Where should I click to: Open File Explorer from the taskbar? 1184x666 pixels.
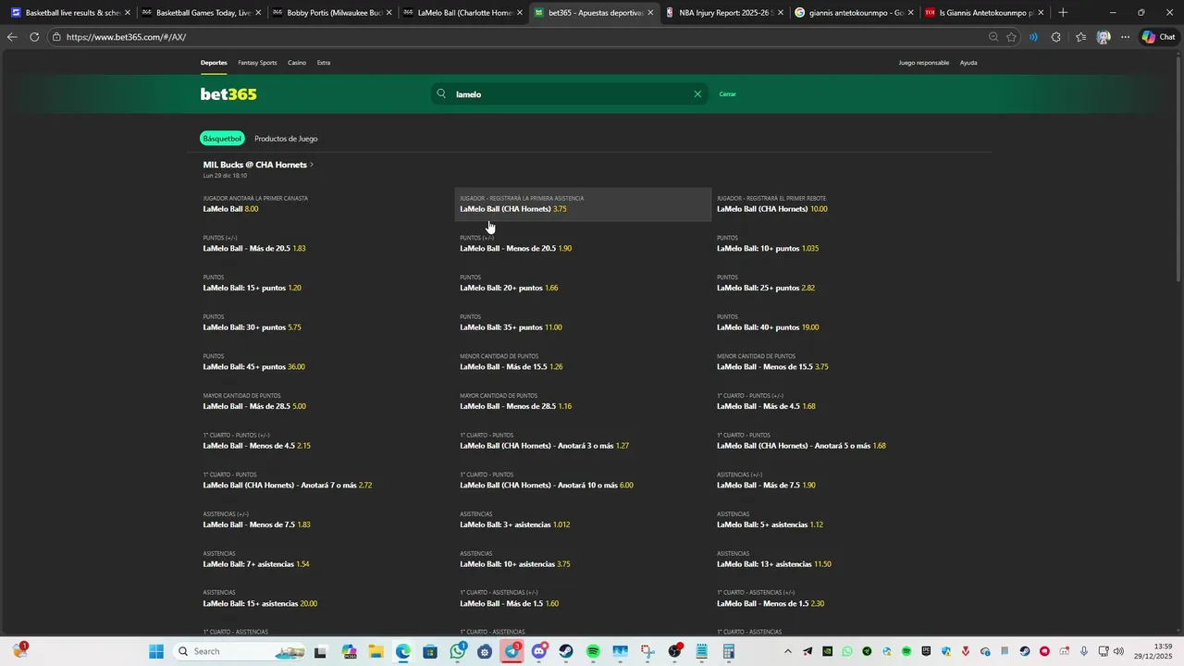(376, 651)
